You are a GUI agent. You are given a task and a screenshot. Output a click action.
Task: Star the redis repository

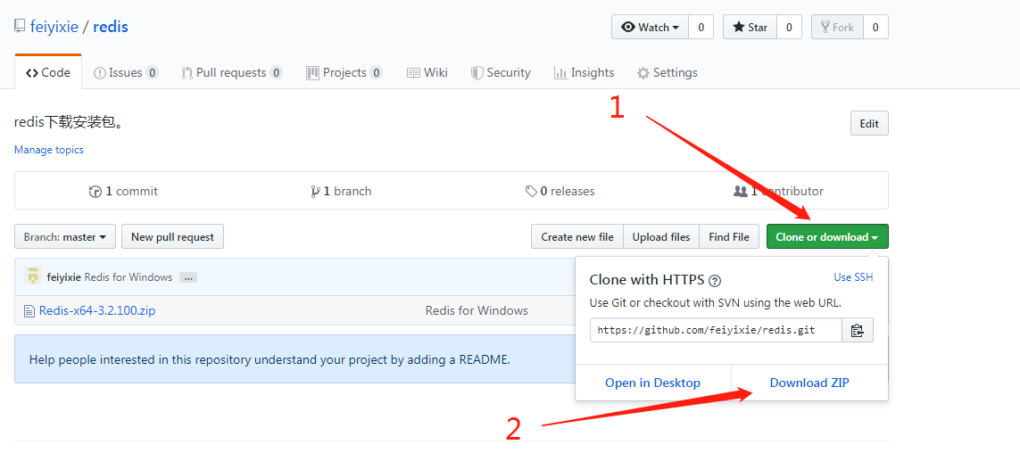pos(750,28)
